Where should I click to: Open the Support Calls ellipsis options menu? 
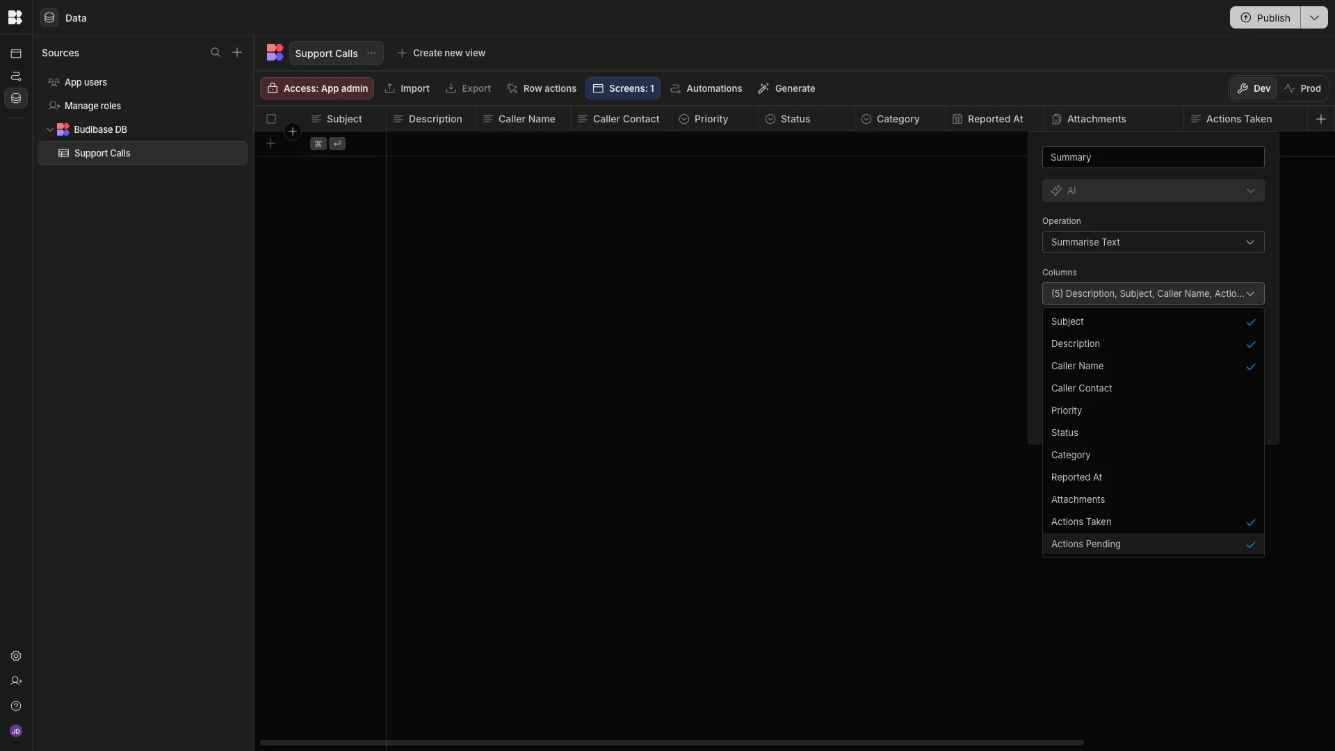[371, 54]
